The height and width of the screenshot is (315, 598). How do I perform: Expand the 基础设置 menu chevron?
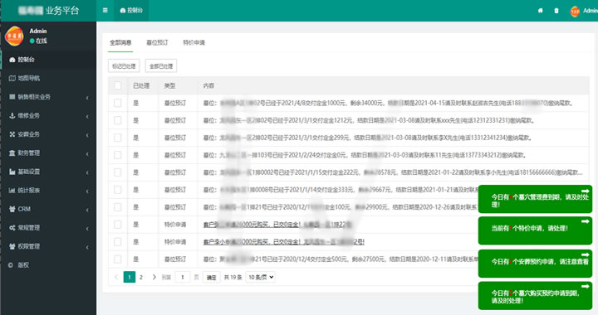[x=87, y=172]
